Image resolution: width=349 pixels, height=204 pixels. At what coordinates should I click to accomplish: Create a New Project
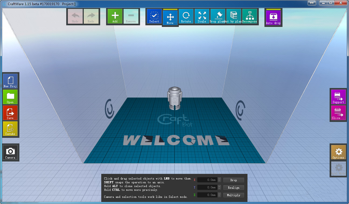pos(10,81)
